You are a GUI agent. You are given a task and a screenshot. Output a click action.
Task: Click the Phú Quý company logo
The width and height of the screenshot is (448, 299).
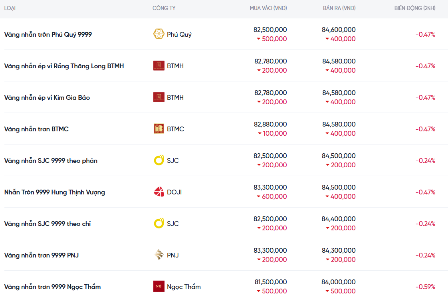[159, 34]
